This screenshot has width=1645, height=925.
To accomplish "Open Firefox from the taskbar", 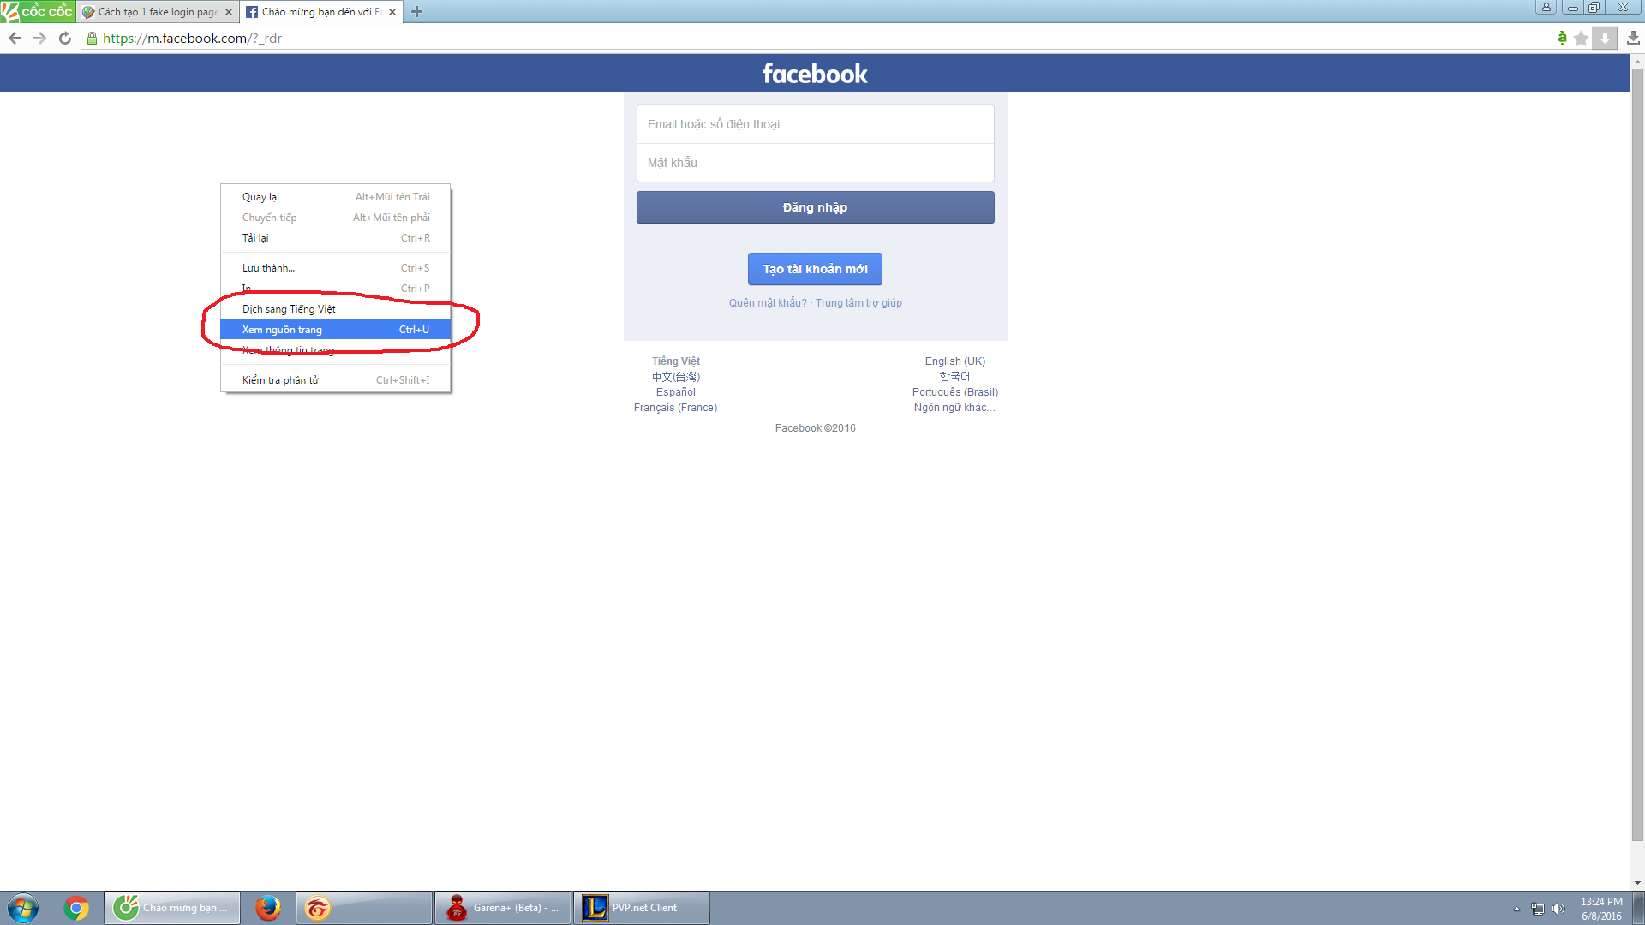I will point(268,908).
